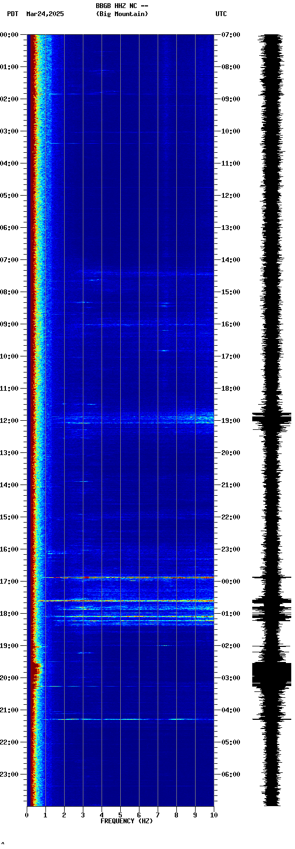Screen dimensions: 295x849
Task: Click the 'Mar24,2025' date label
Action: (x=45, y=14)
